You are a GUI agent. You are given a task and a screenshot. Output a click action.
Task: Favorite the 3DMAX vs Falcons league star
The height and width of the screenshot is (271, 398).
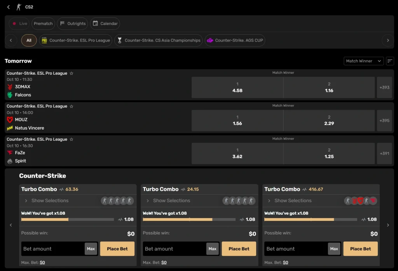pyautogui.click(x=72, y=73)
